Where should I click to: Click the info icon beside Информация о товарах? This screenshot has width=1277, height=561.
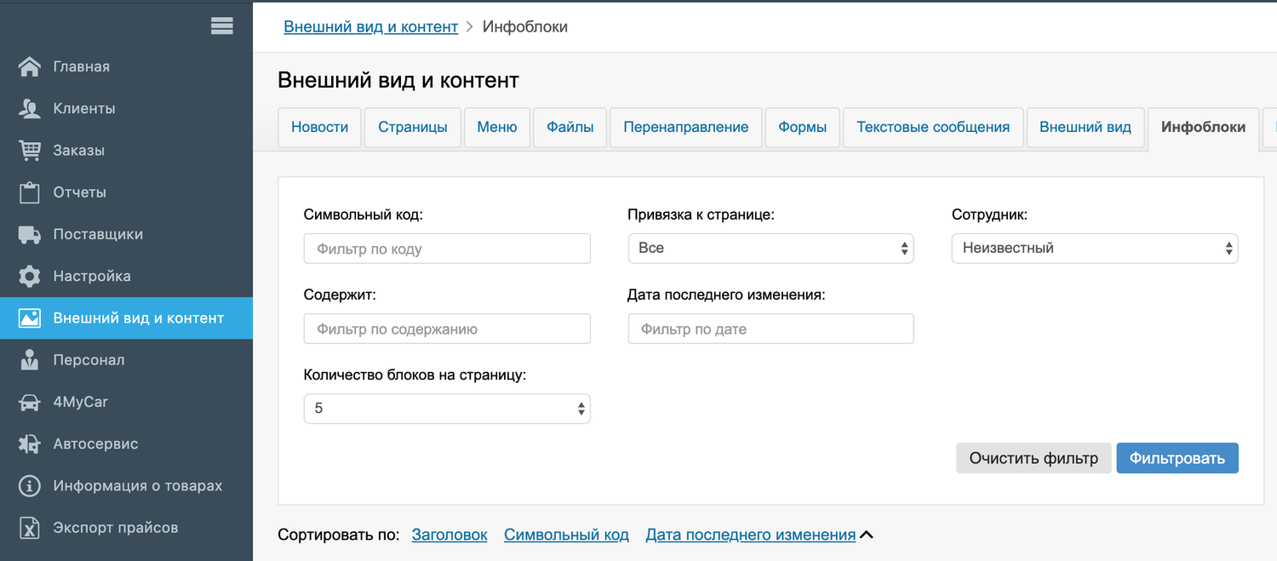(30, 485)
